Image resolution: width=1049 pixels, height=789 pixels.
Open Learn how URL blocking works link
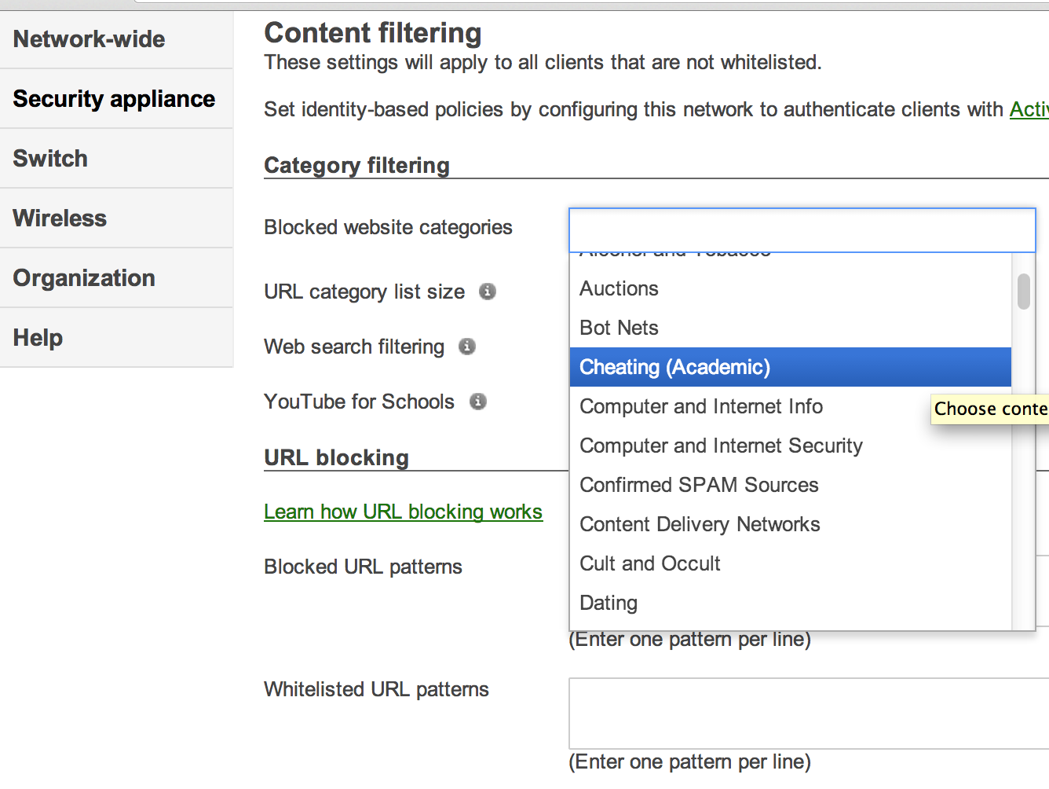click(x=403, y=512)
